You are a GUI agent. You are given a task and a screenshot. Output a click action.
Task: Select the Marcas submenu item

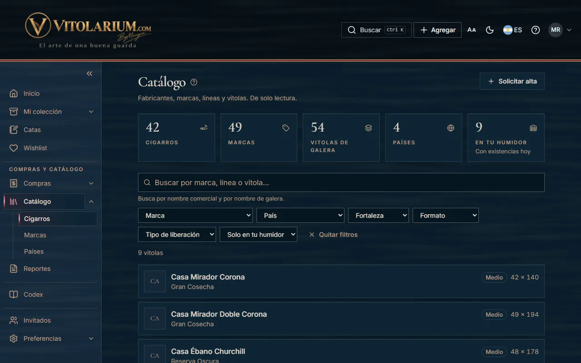click(58, 235)
